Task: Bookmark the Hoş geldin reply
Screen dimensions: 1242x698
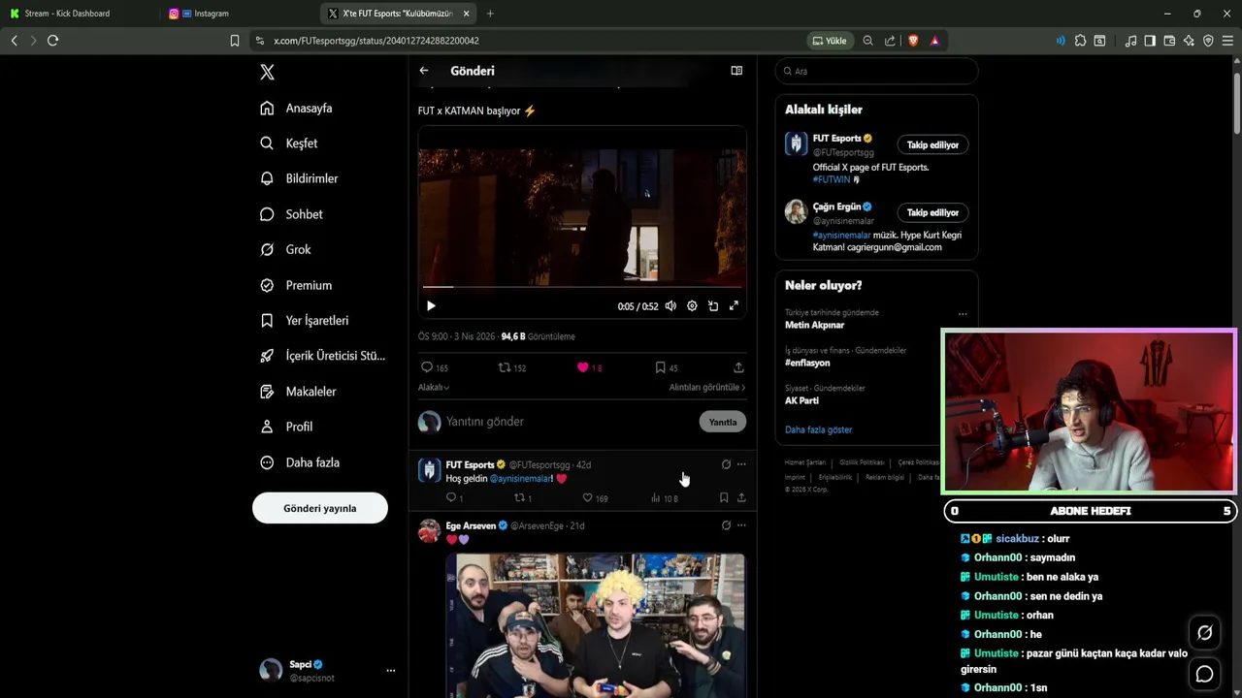Action: (x=724, y=498)
